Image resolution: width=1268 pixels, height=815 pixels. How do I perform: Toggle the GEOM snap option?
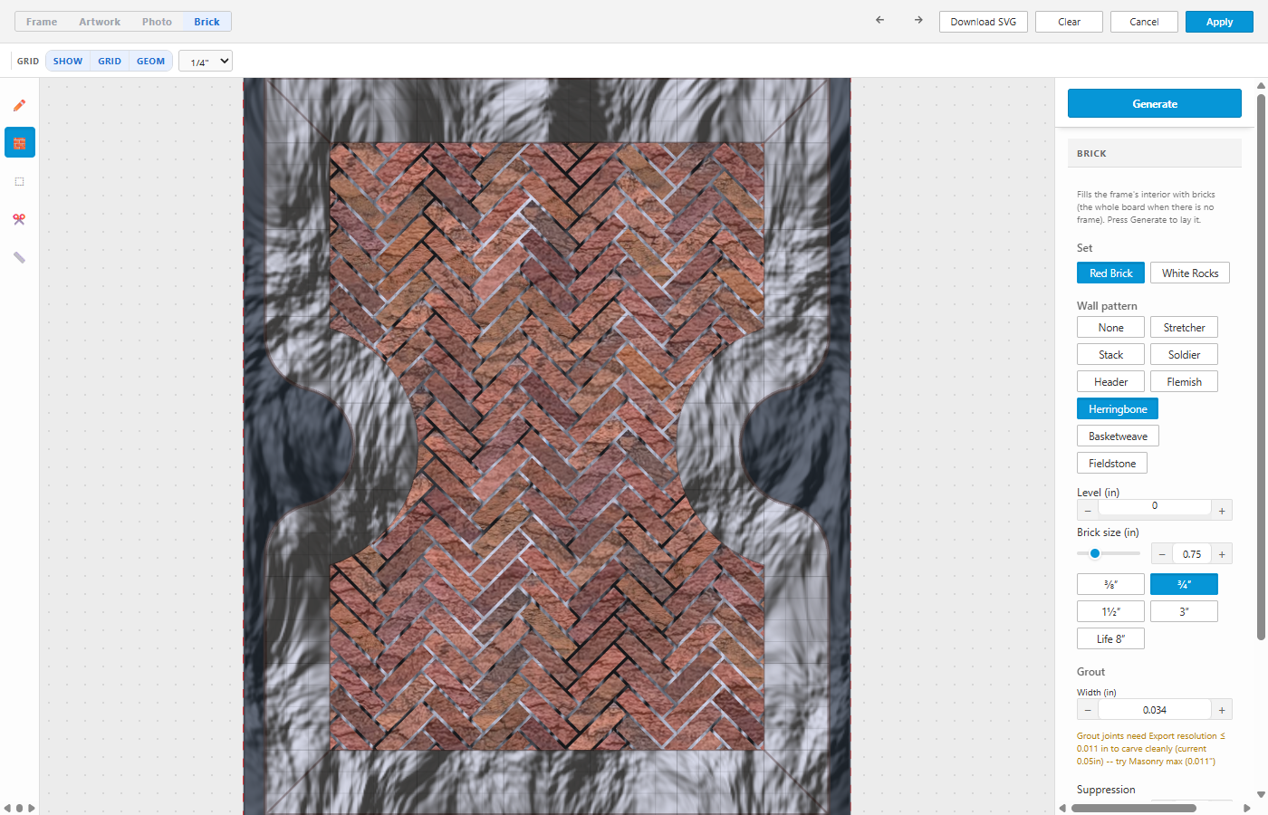(x=150, y=62)
